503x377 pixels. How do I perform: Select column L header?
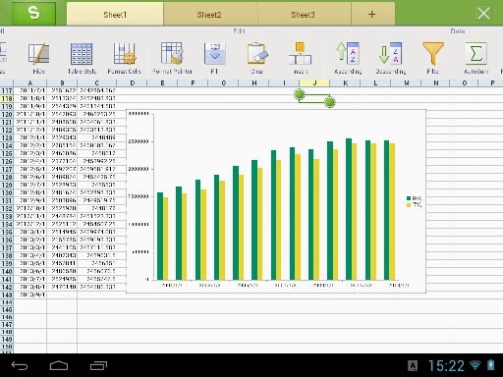pos(375,82)
